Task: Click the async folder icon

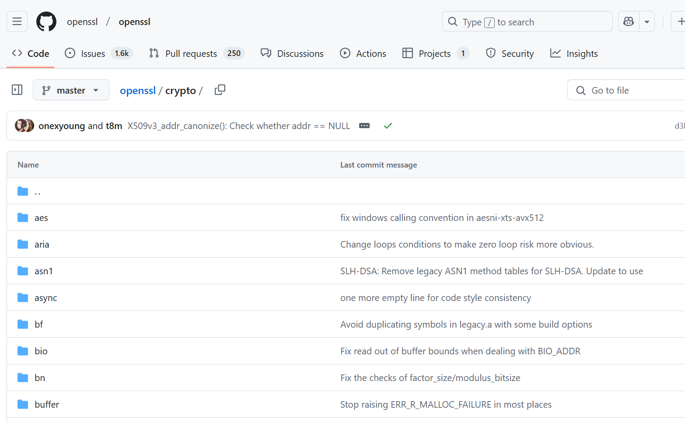Action: pos(23,297)
